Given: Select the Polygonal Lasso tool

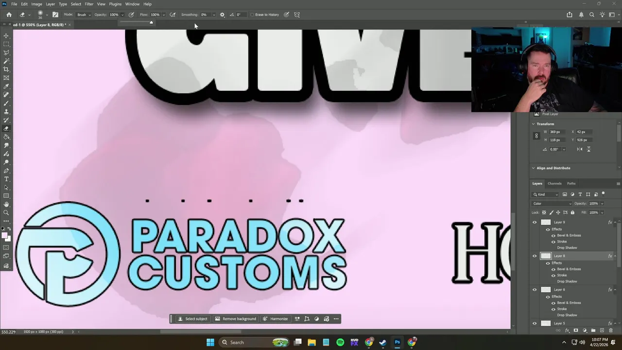Looking at the screenshot, I should pos(6,52).
